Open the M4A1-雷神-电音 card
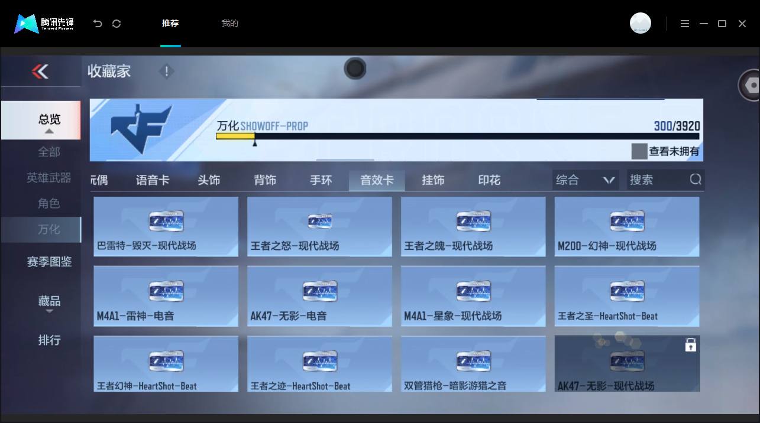The image size is (760, 423). click(x=166, y=297)
